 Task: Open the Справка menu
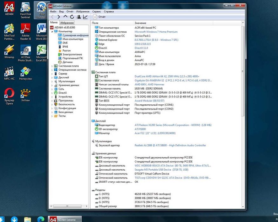coord(109,11)
